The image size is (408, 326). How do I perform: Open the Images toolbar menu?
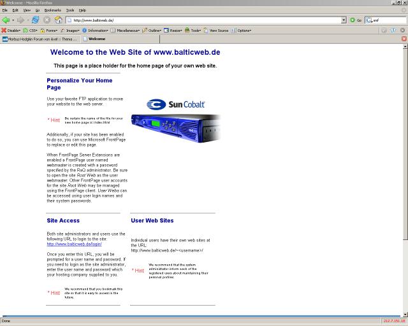click(69, 31)
